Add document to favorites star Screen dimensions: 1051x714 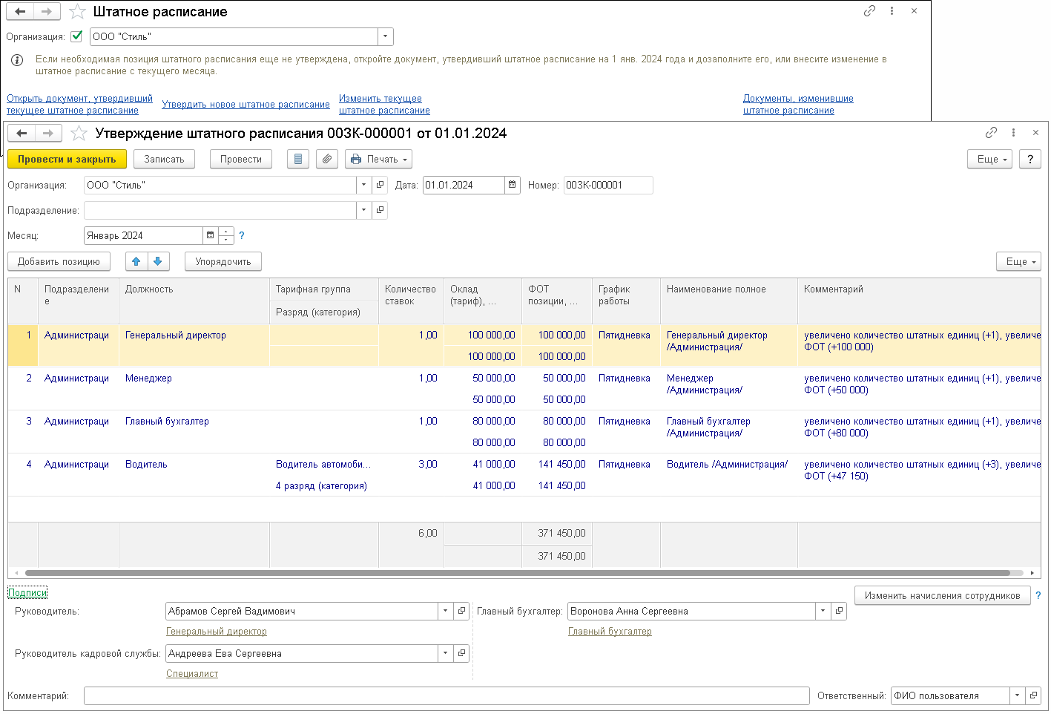tap(79, 134)
